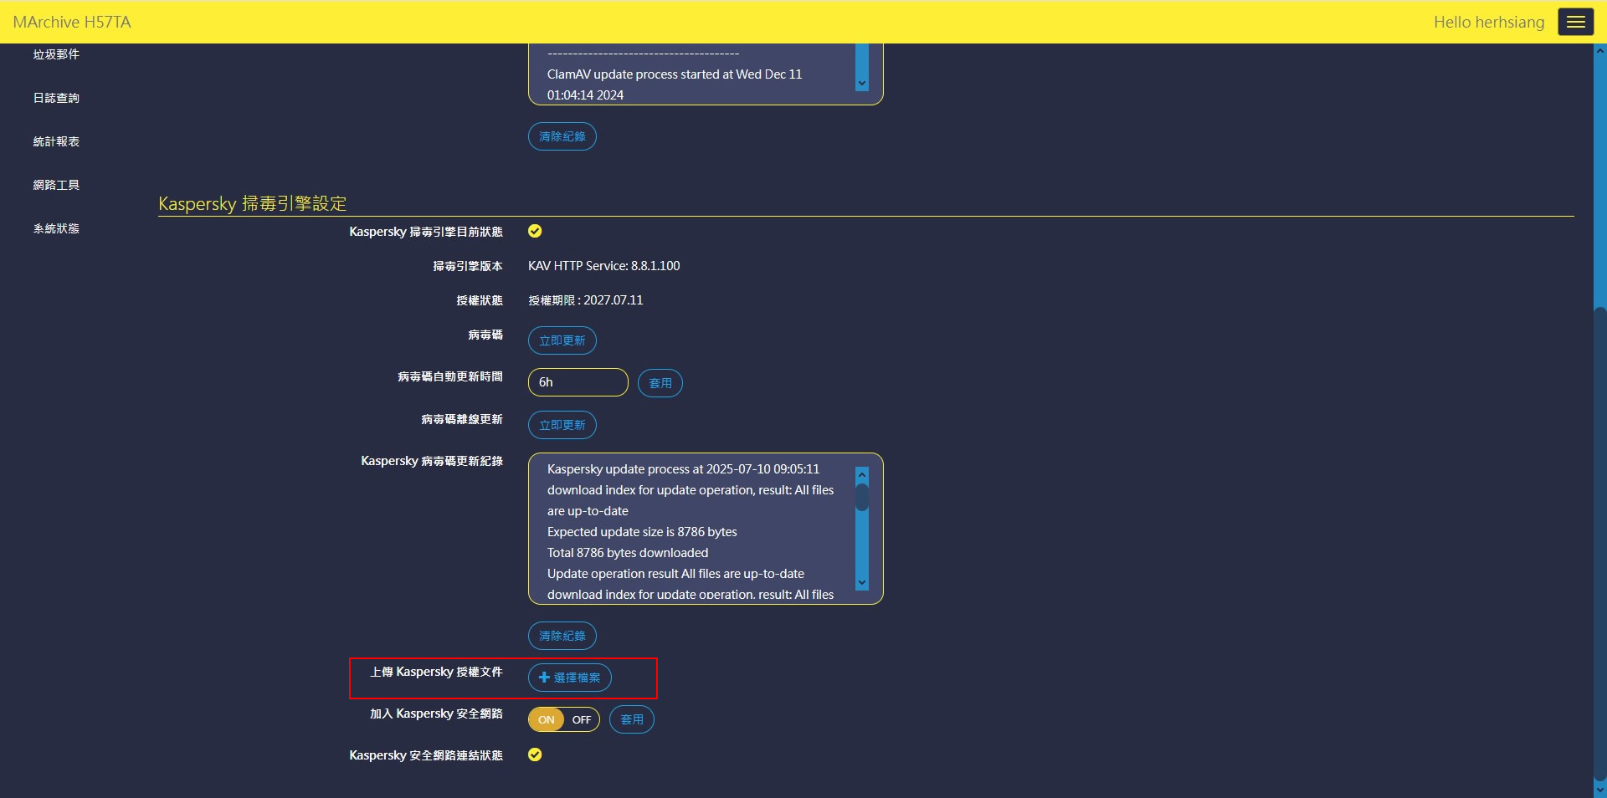1607x798 pixels.
Task: Expand 系統狀態 sidebar section
Action: 56,228
